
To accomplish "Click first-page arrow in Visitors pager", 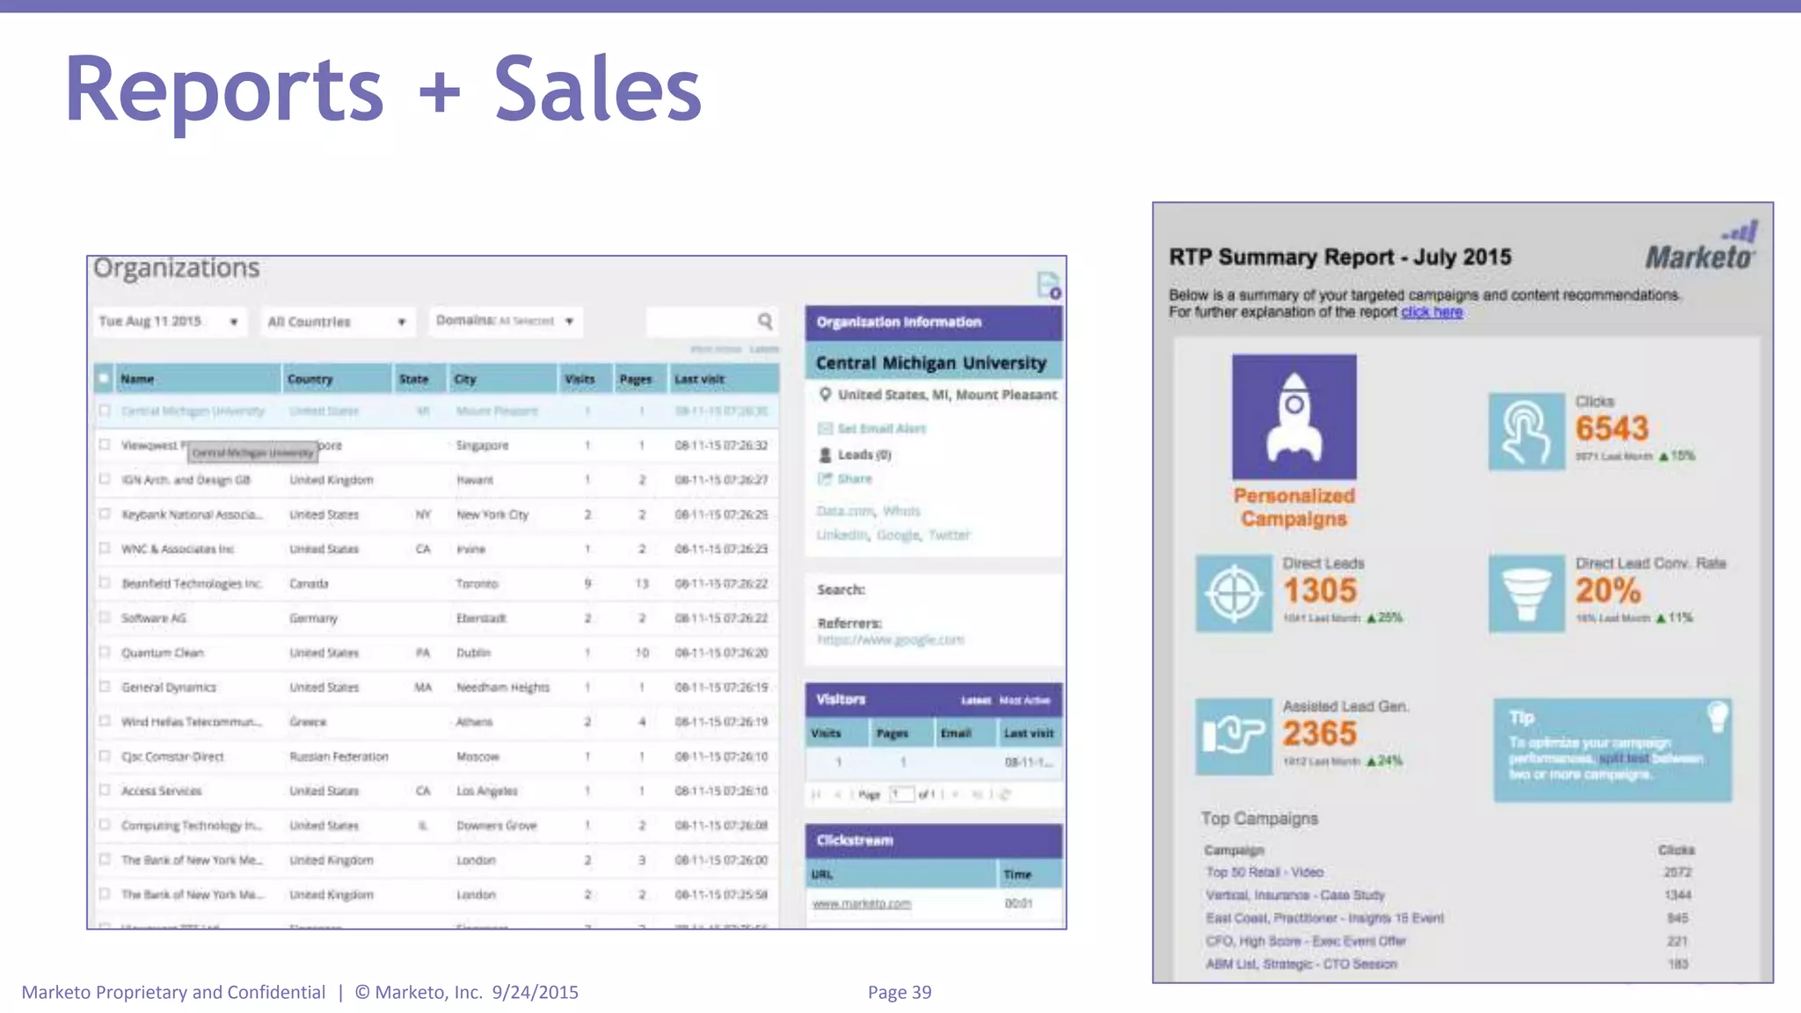I will click(x=816, y=794).
